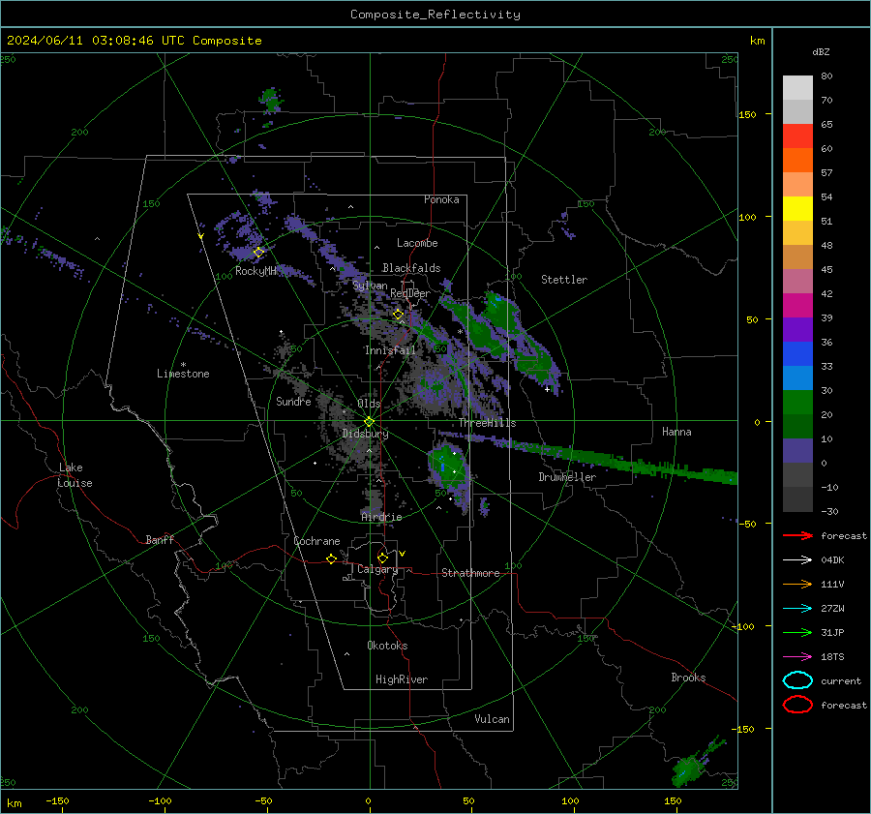Select the dark orange 60 dBZ swatch
This screenshot has width=871, height=814.
(x=797, y=160)
